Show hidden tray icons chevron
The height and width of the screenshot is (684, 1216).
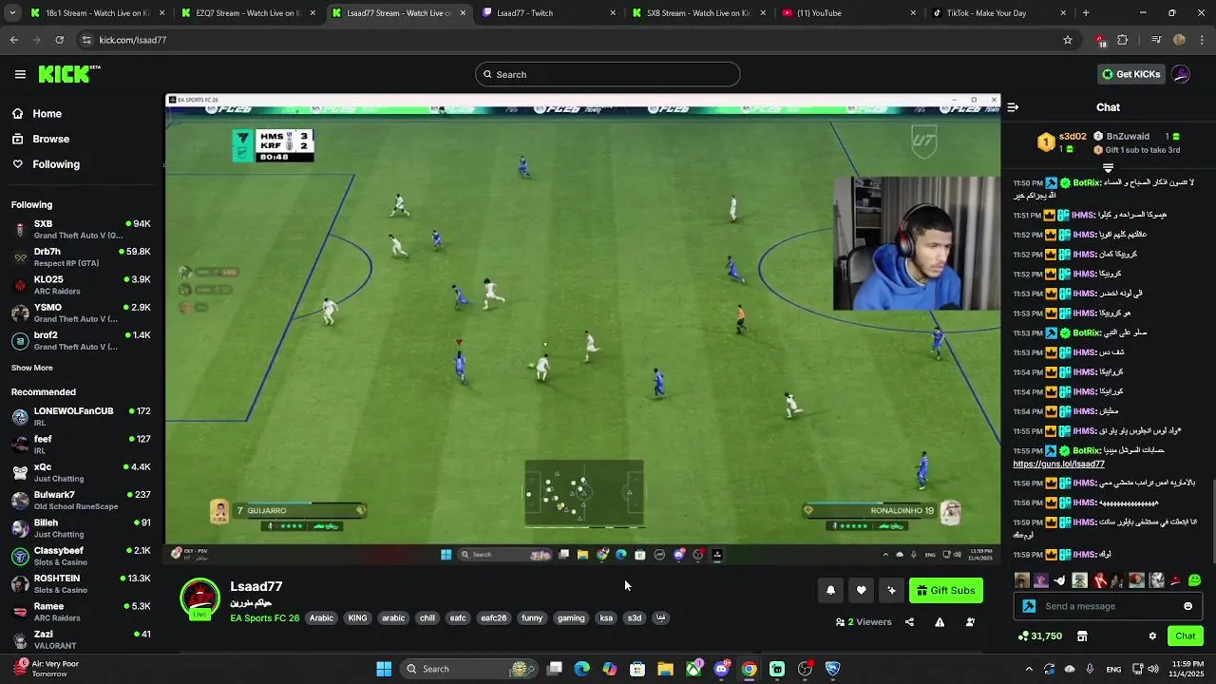tap(1029, 669)
